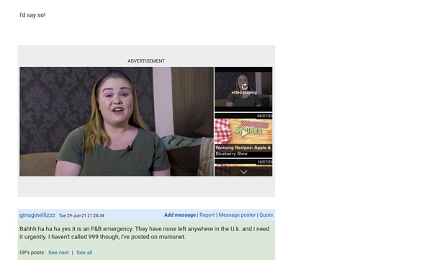Click the main advertisement video player

[x=117, y=121]
